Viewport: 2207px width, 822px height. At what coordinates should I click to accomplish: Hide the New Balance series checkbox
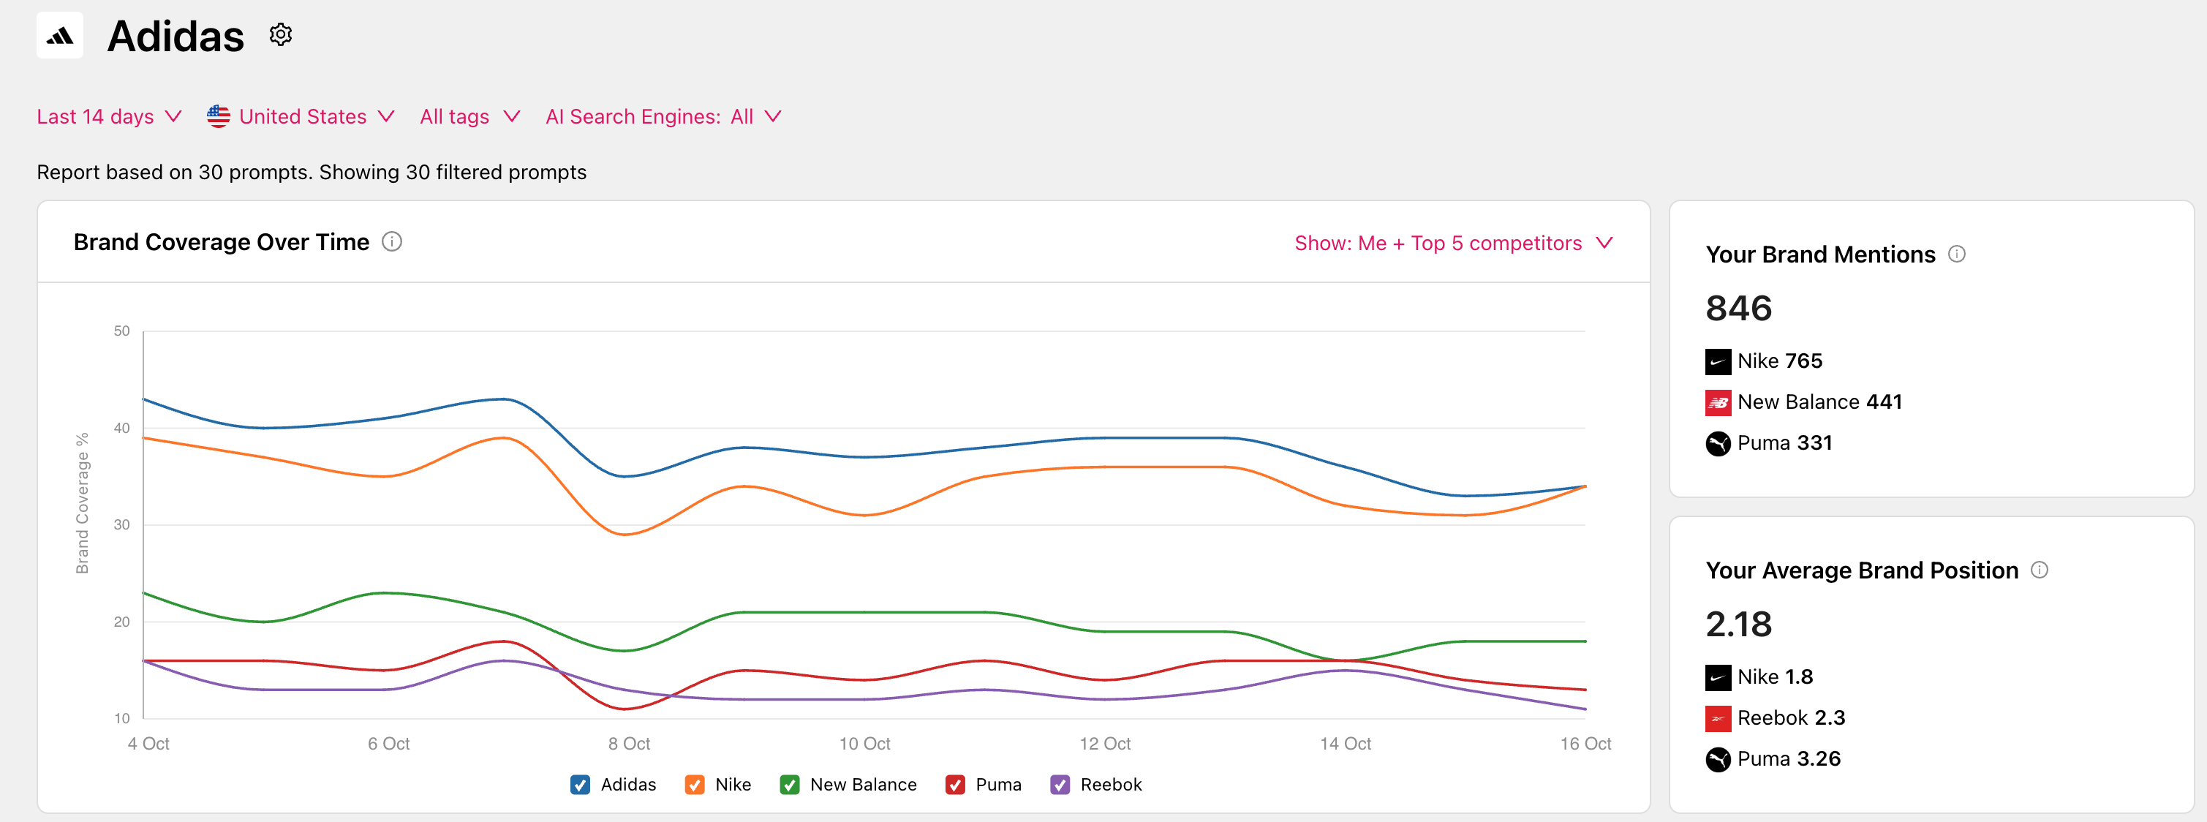tap(789, 785)
